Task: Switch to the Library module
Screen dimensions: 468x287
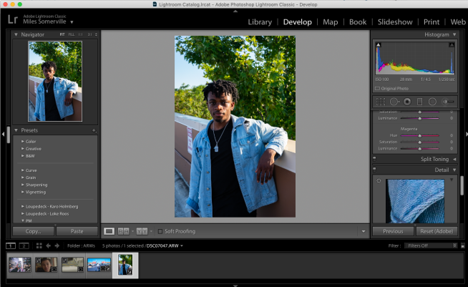Action: 260,21
